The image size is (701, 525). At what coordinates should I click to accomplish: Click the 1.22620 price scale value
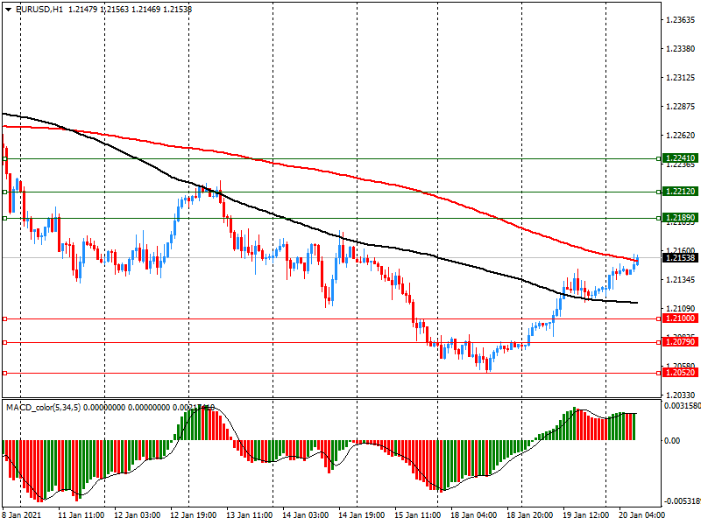681,136
